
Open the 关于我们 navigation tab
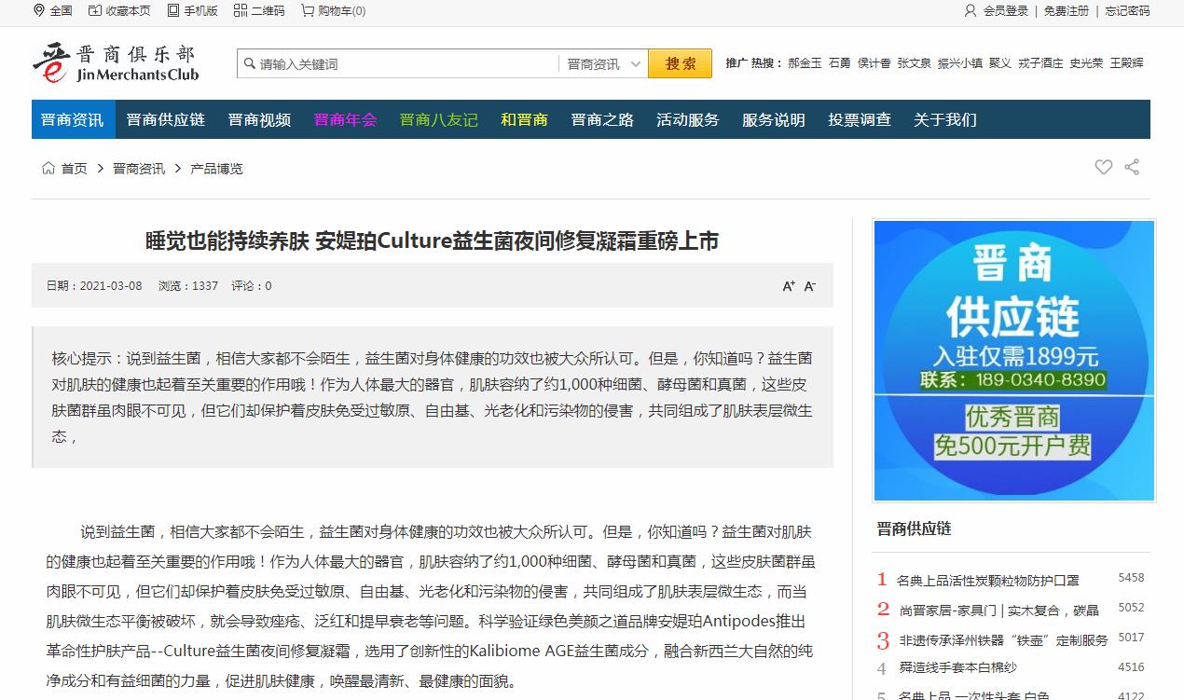(x=945, y=119)
